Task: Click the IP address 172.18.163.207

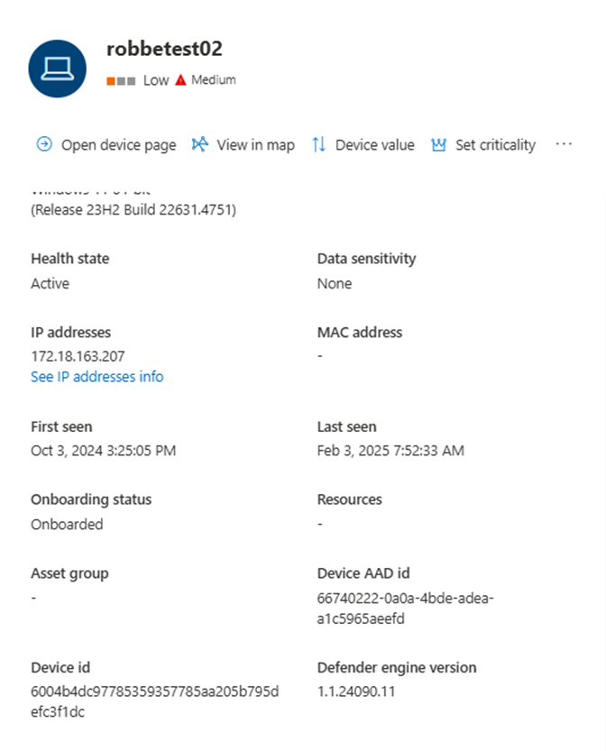Action: [x=79, y=356]
